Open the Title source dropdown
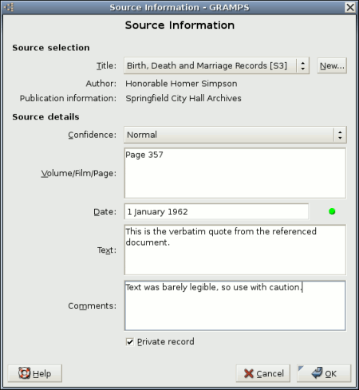Image resolution: width=359 pixels, height=390 pixels. click(x=216, y=65)
